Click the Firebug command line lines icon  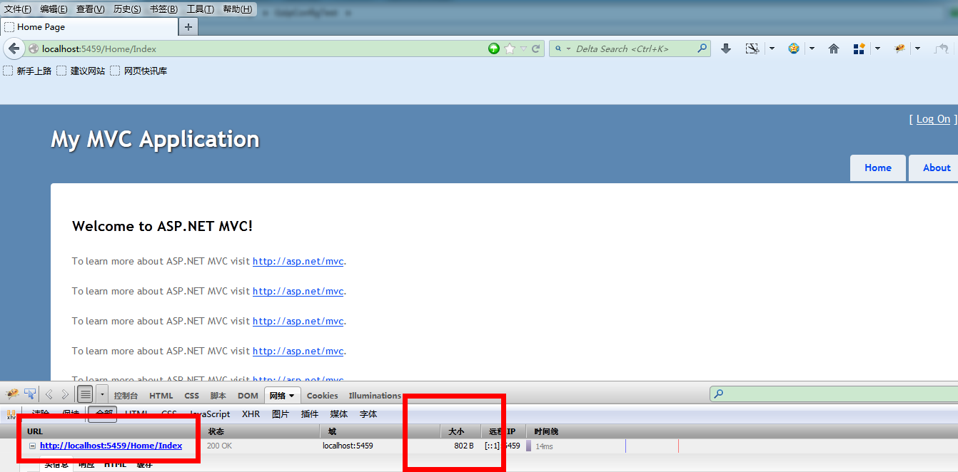pos(85,394)
